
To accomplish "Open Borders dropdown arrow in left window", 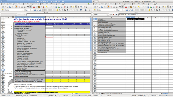I will [x=79, y=10].
